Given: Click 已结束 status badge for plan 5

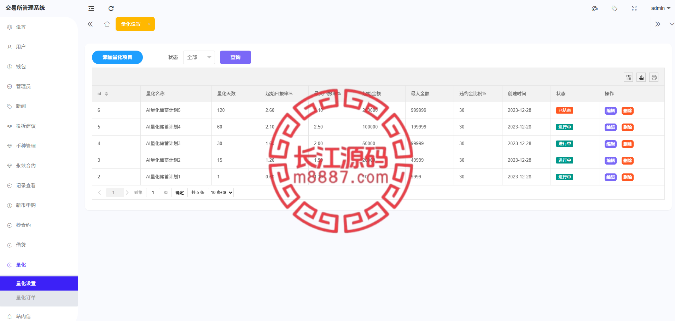Looking at the screenshot, I should tap(565, 110).
